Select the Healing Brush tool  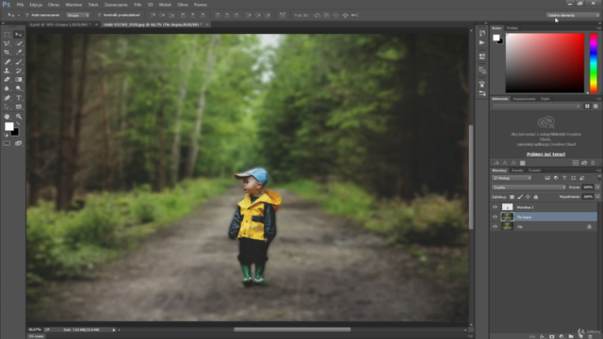point(7,62)
